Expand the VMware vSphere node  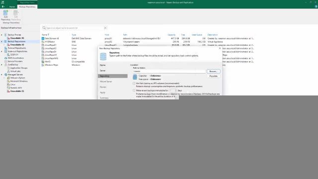pos(4,78)
